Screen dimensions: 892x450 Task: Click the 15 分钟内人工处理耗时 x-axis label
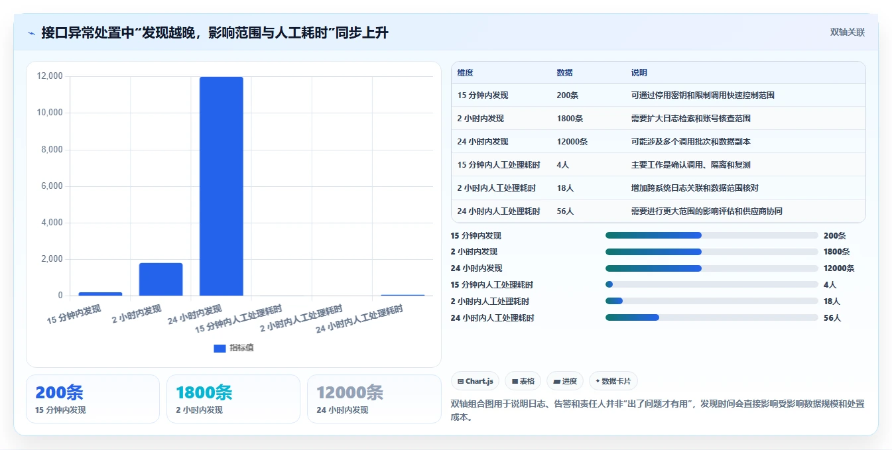[239, 319]
